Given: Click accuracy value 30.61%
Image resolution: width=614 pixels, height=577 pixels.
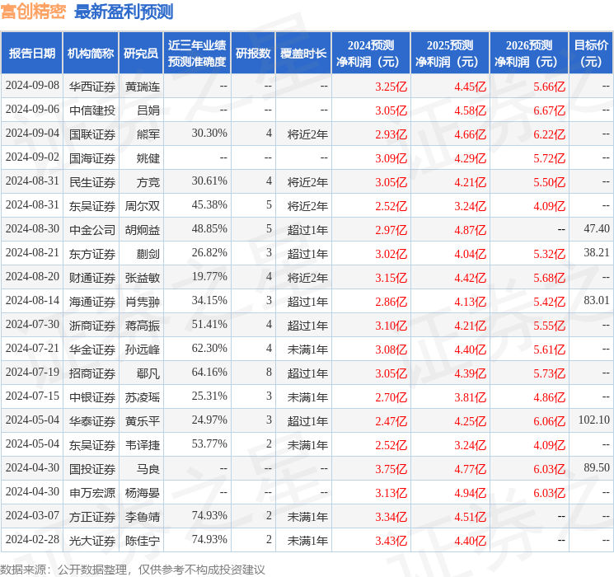Looking at the screenshot, I should (x=209, y=181).
